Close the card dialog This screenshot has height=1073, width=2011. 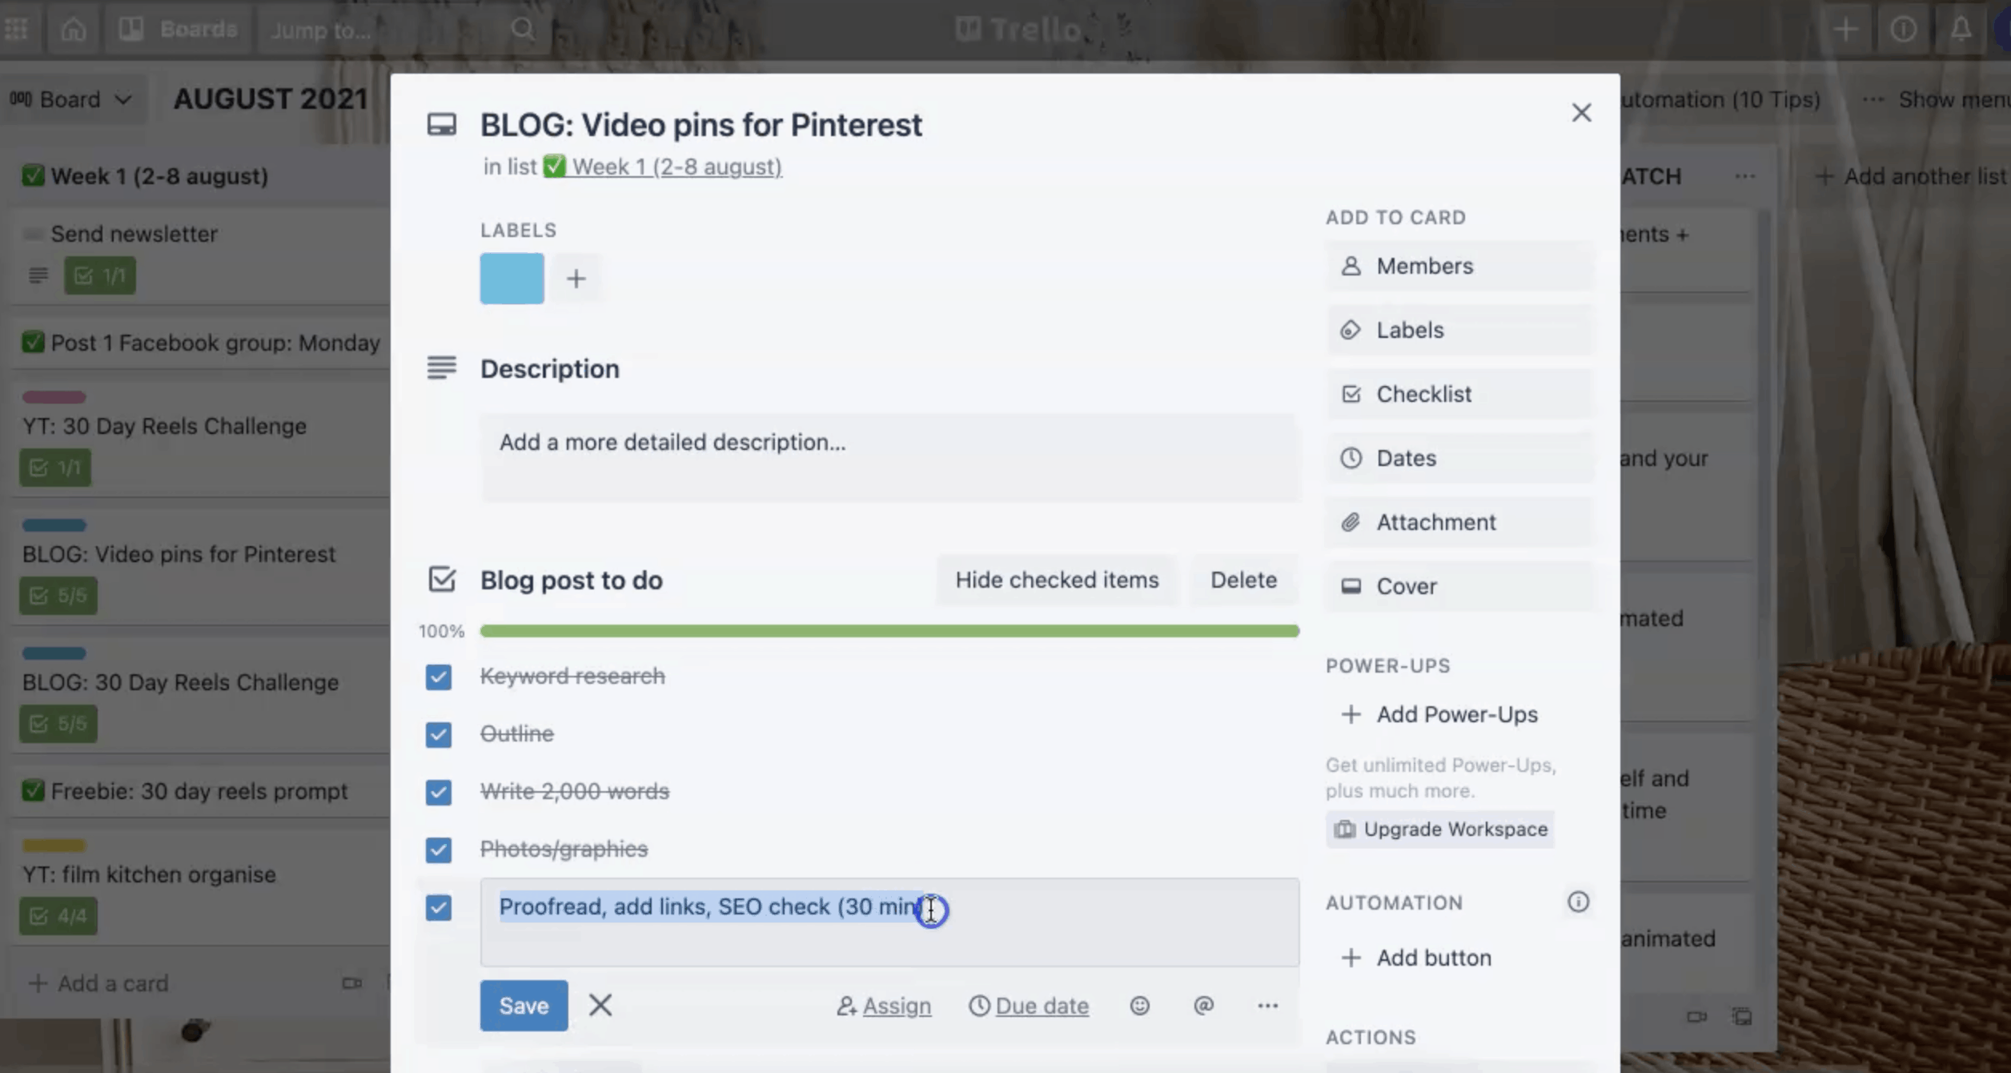[1581, 113]
